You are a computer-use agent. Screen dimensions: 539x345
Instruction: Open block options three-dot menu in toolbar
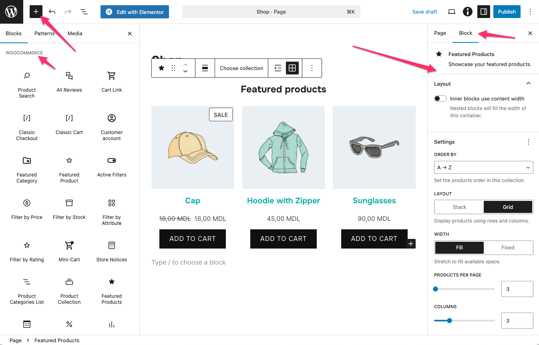tap(312, 68)
